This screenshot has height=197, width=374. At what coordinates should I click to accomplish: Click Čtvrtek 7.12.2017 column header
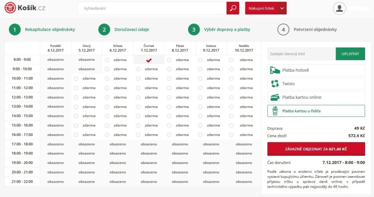[x=149, y=48]
